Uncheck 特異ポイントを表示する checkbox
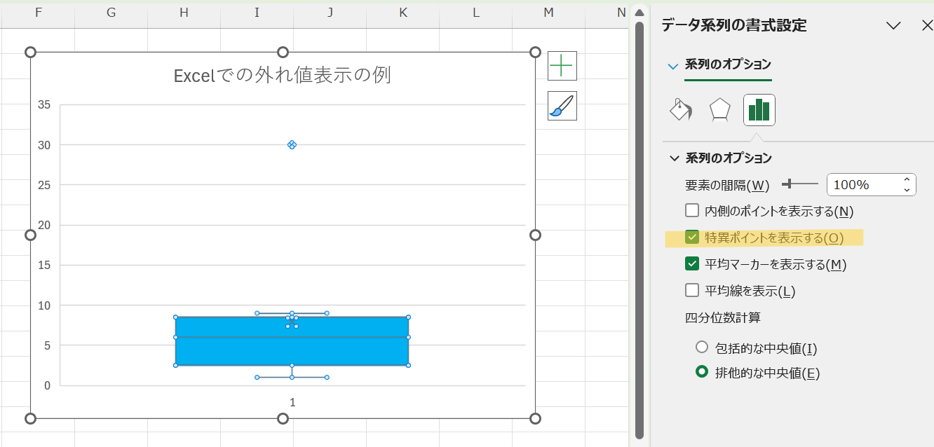 point(692,238)
